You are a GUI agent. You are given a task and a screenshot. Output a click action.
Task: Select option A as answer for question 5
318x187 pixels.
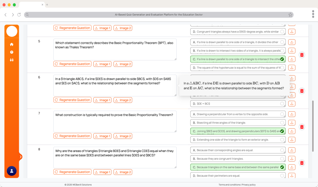(x=282, y=42)
